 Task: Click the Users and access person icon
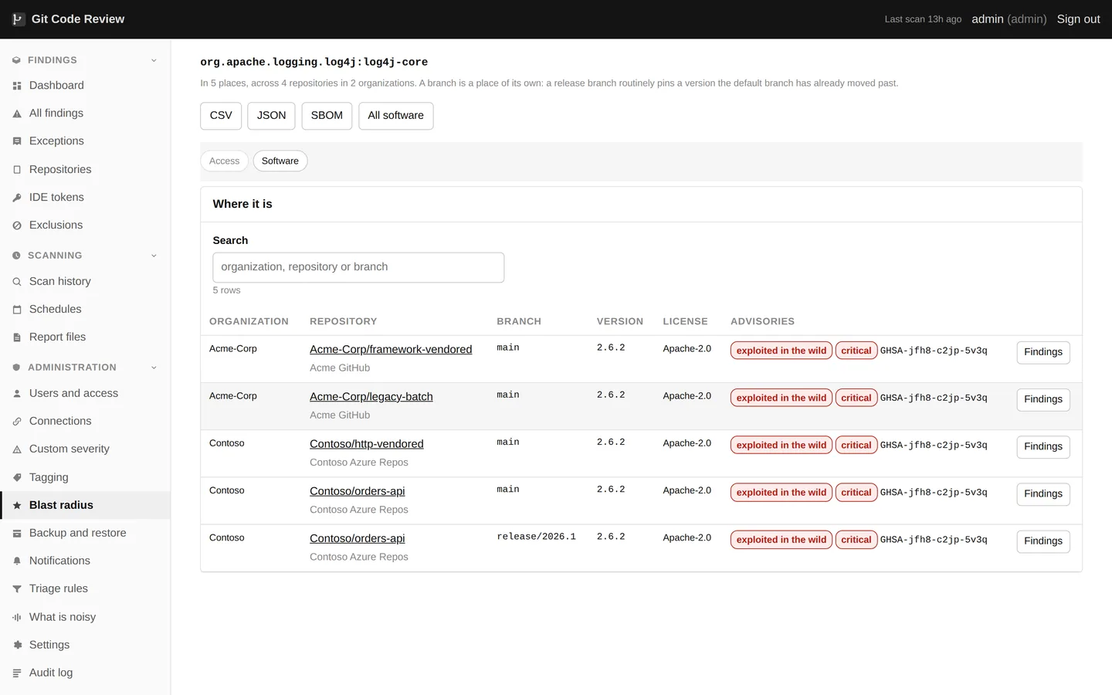click(x=17, y=394)
